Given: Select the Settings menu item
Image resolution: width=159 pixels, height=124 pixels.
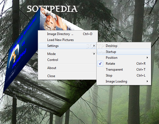Looking at the screenshot, I should (x=67, y=46).
